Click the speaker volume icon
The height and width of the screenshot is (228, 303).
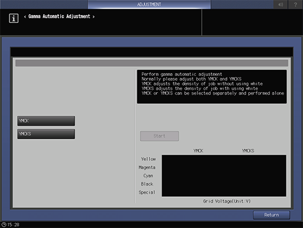(281, 4)
